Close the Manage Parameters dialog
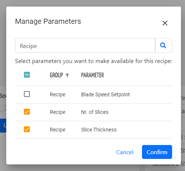This screenshot has height=171, width=185. pyautogui.click(x=165, y=23)
